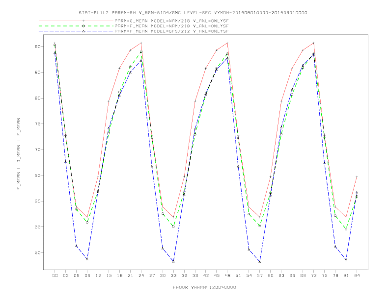The height and width of the screenshot is (300, 389).
Task: Click x-axis tick label 78
Action: 335,275
